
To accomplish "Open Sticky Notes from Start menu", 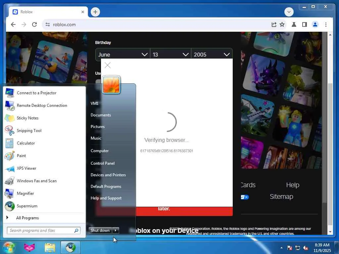I will click(x=44, y=118).
